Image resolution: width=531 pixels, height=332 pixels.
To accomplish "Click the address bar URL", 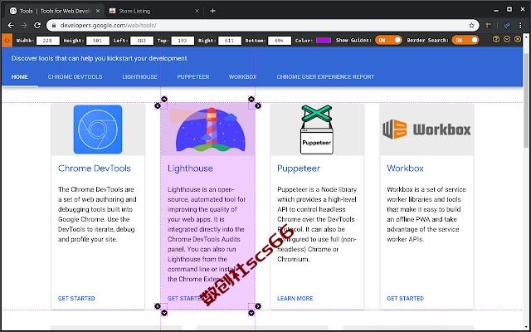I will point(108,26).
